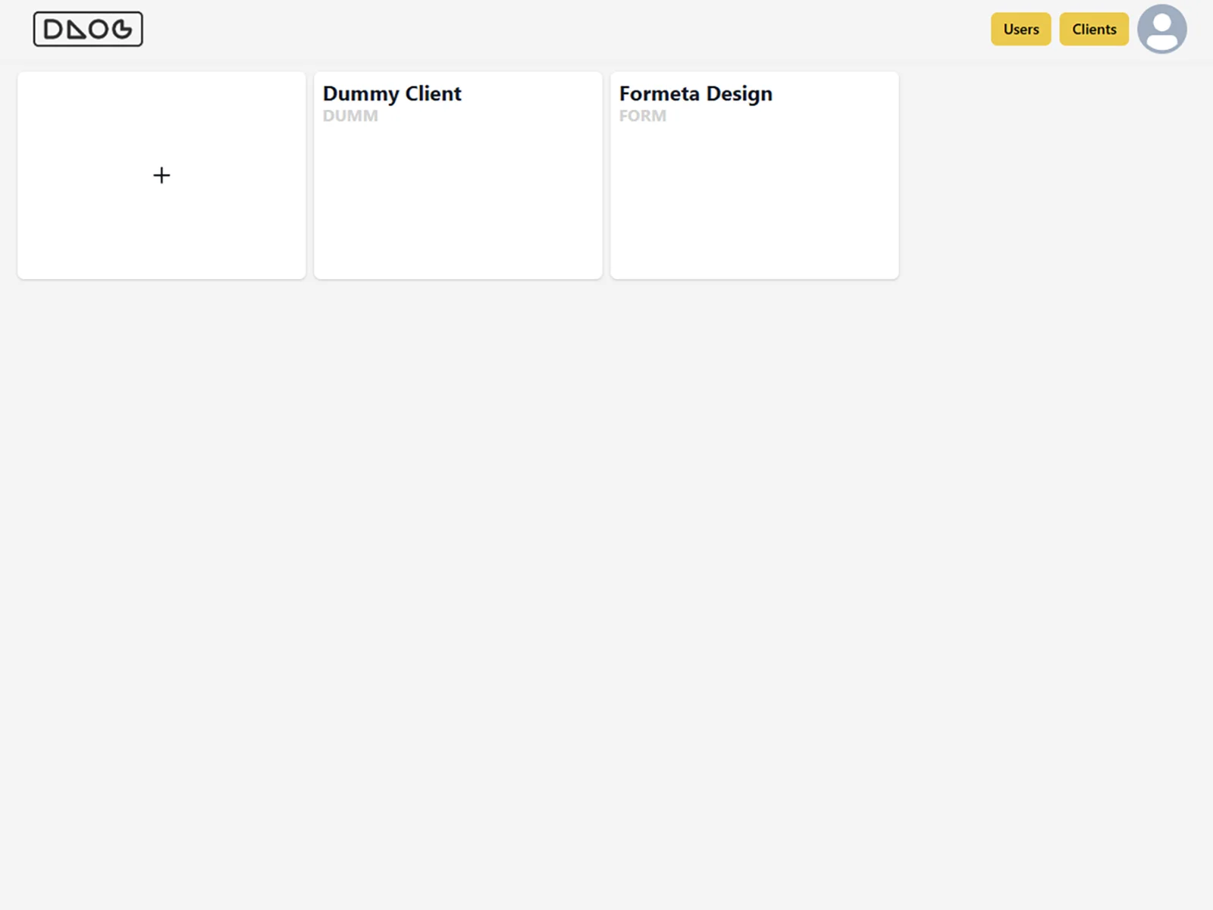Open the user profile avatar
This screenshot has height=910, width=1213.
pyautogui.click(x=1161, y=29)
